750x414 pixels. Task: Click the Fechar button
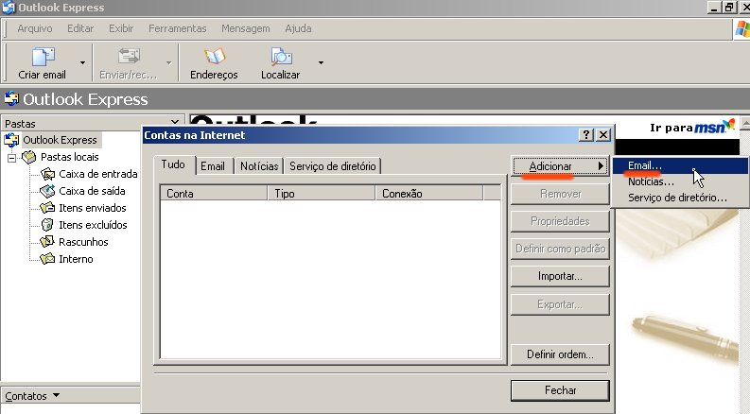click(560, 390)
